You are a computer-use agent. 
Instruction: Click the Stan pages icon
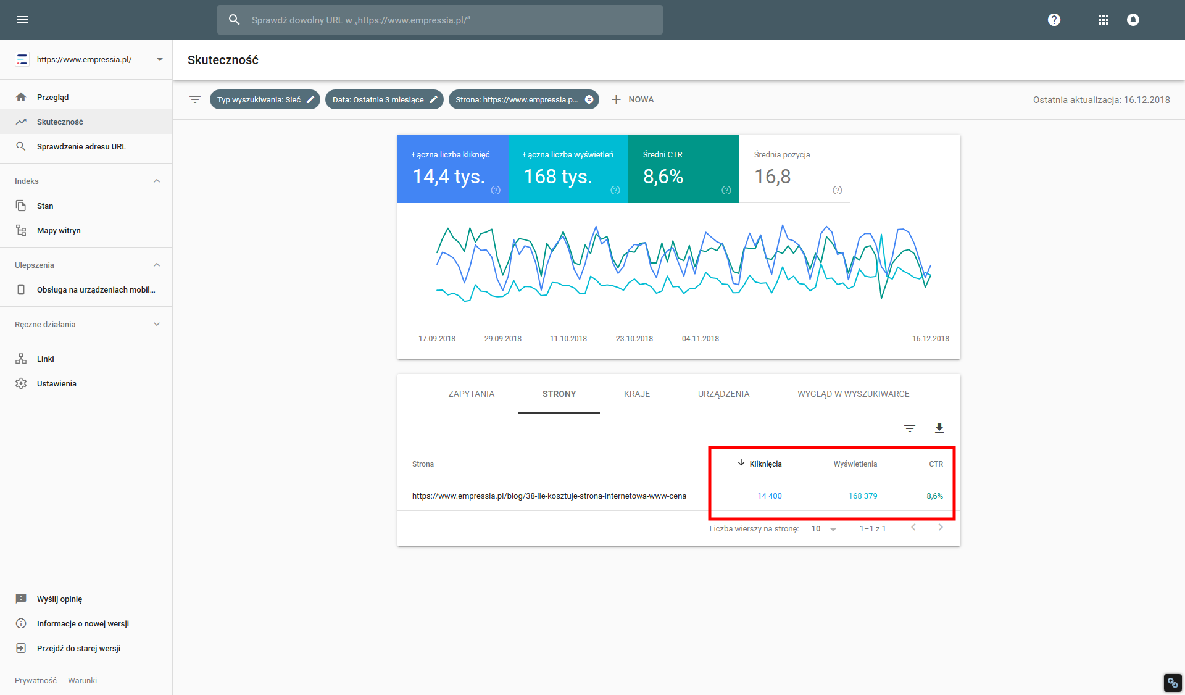[x=21, y=206]
